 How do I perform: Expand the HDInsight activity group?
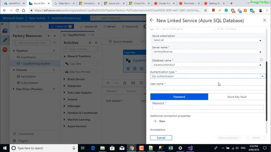click(64, 106)
